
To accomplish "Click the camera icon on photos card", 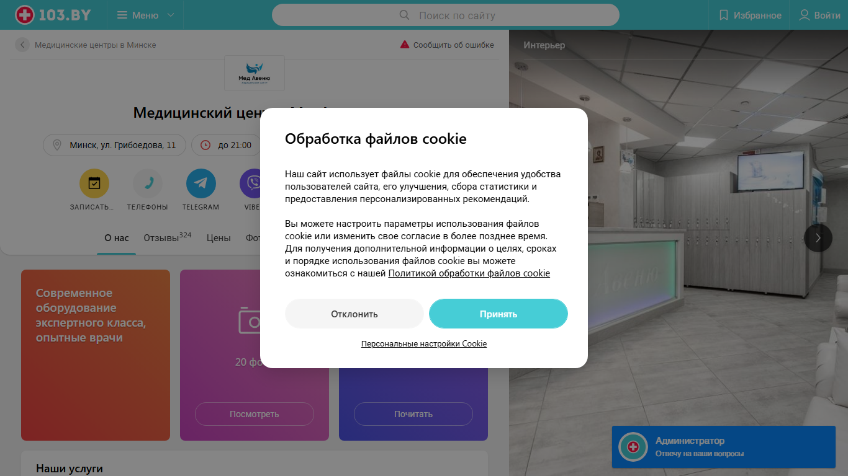I will click(x=250, y=320).
